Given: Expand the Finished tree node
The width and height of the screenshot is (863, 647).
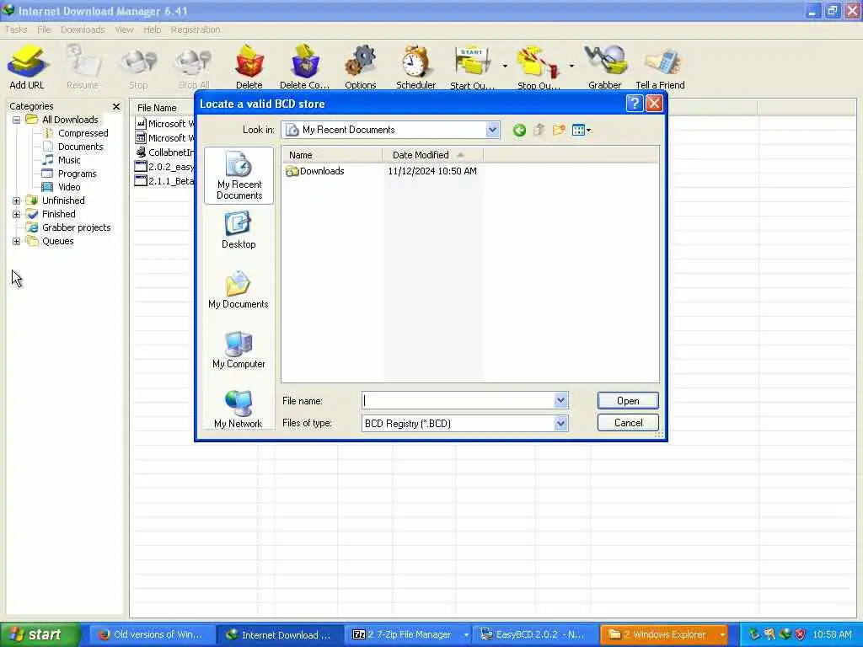Looking at the screenshot, I should pyautogui.click(x=17, y=214).
